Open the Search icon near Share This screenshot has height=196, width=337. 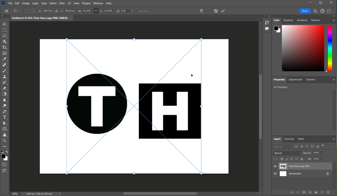pyautogui.click(x=315, y=11)
